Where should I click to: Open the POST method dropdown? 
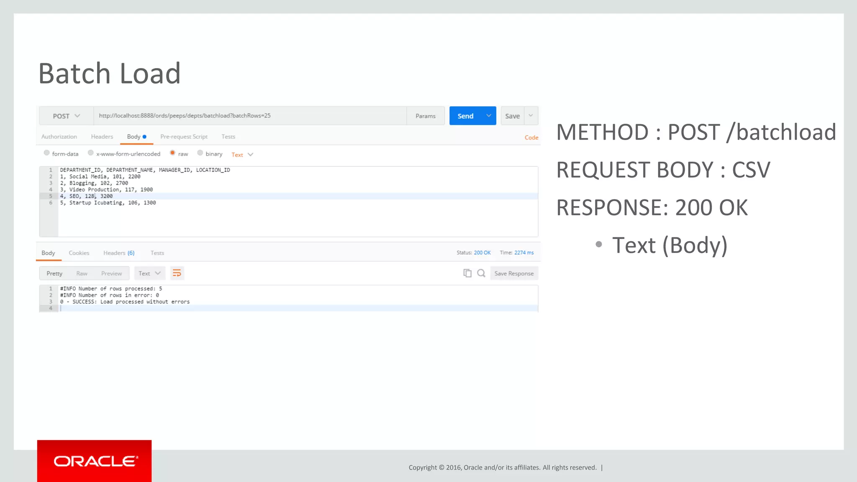pos(66,116)
